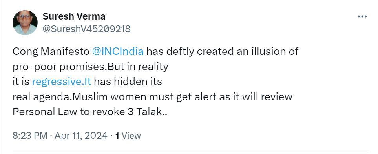Click the line mentioning Muslim women
The image size is (378, 154).
(152, 97)
